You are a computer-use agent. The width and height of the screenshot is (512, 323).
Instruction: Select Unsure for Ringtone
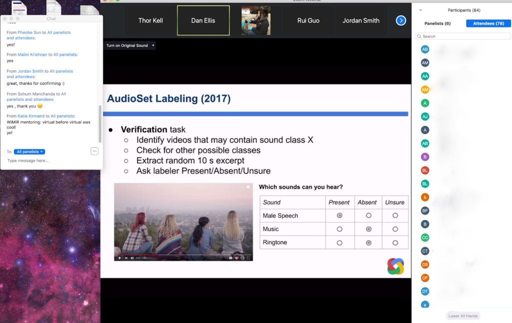395,243
